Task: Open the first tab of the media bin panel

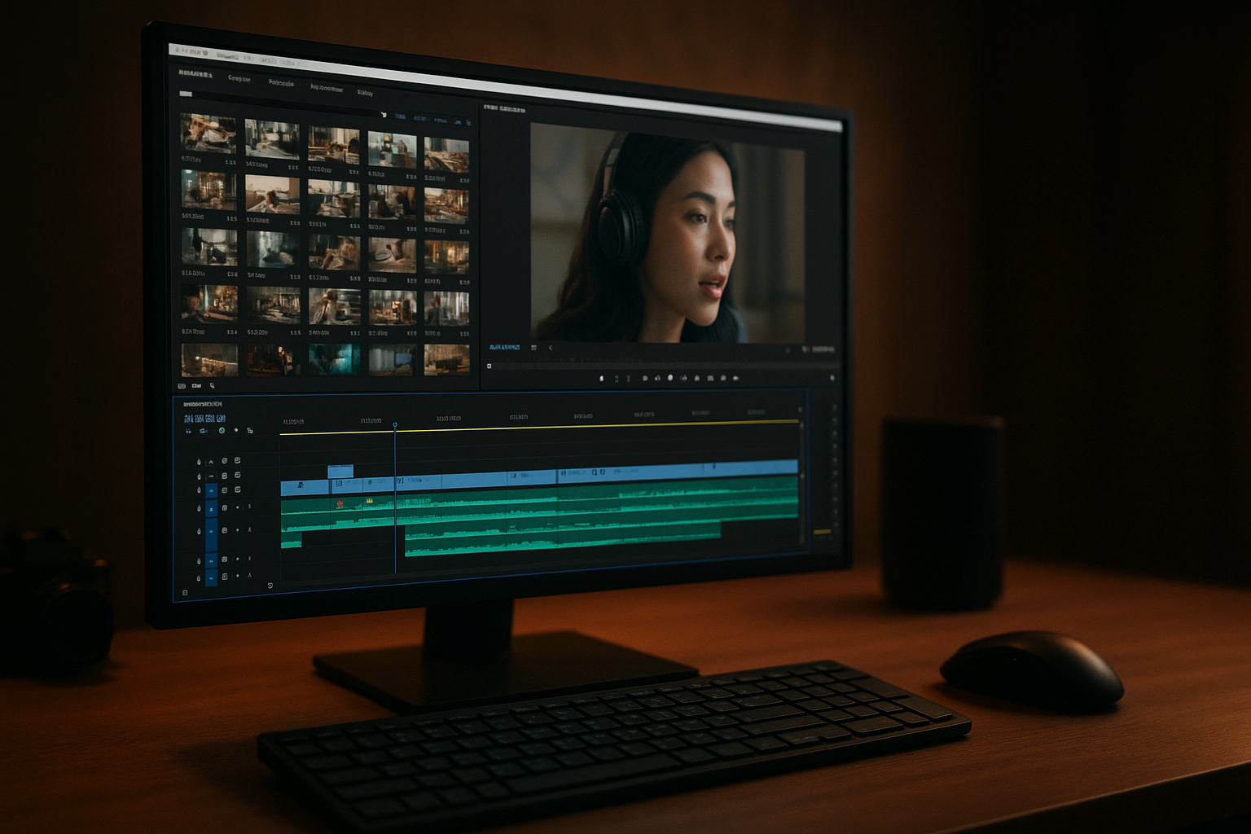Action: pos(195,74)
